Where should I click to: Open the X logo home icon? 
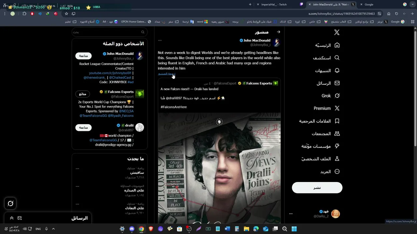(x=337, y=32)
